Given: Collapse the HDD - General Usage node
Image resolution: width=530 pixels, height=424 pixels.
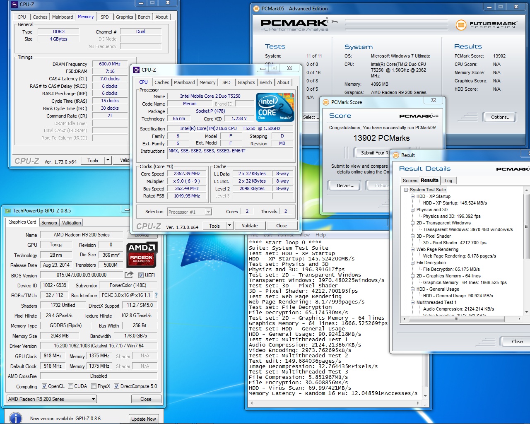Looking at the screenshot, I should coord(412,289).
